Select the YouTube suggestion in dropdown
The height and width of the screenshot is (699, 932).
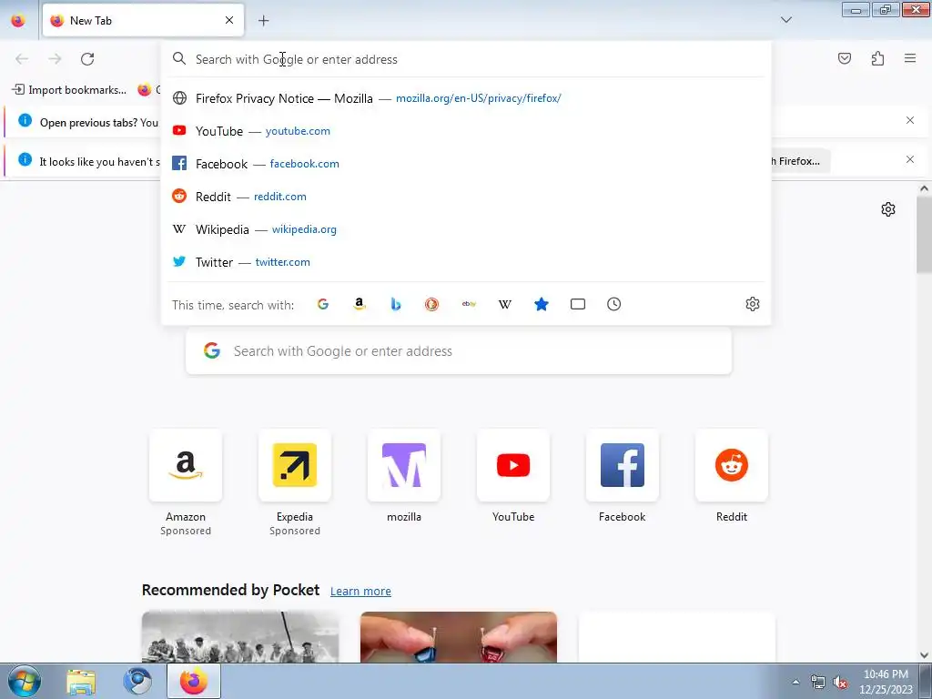click(x=466, y=131)
